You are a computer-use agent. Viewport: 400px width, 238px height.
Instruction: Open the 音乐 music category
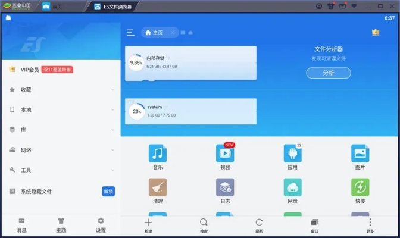tap(158, 154)
